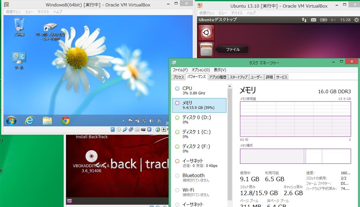The width and height of the screenshot is (360, 207).
Task: Open デバイス menu in Ubuntu VM window
Action: coord(237,13)
